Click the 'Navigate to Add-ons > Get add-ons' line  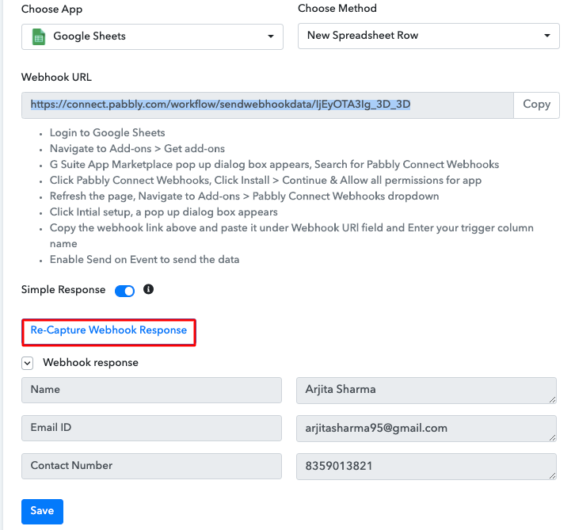[137, 149]
